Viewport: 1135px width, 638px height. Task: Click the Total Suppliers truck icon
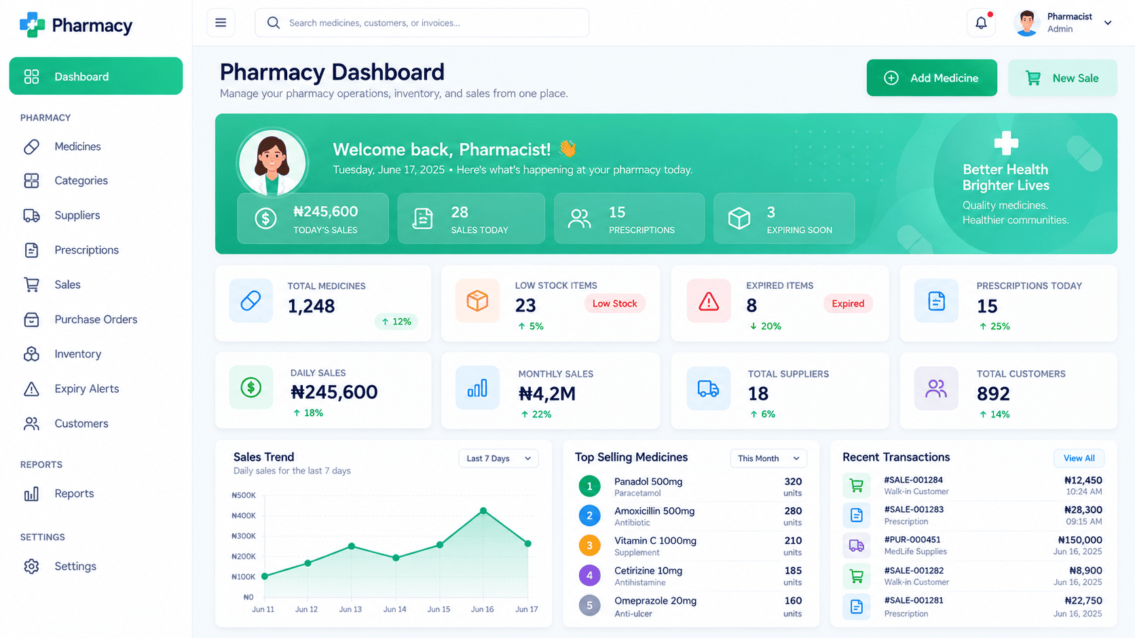709,388
